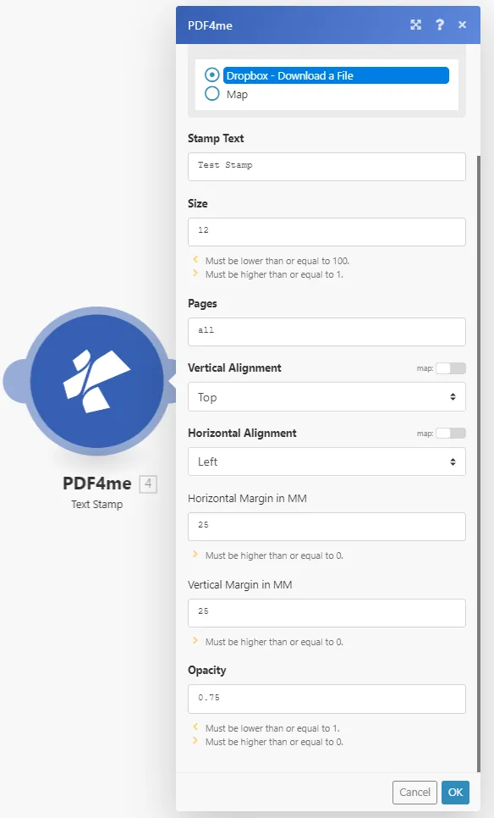Screen dimensions: 494x818
Task: Click the PDF4me module circle icon
Action: (x=97, y=381)
